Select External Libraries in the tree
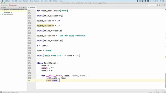 pos(8,14)
